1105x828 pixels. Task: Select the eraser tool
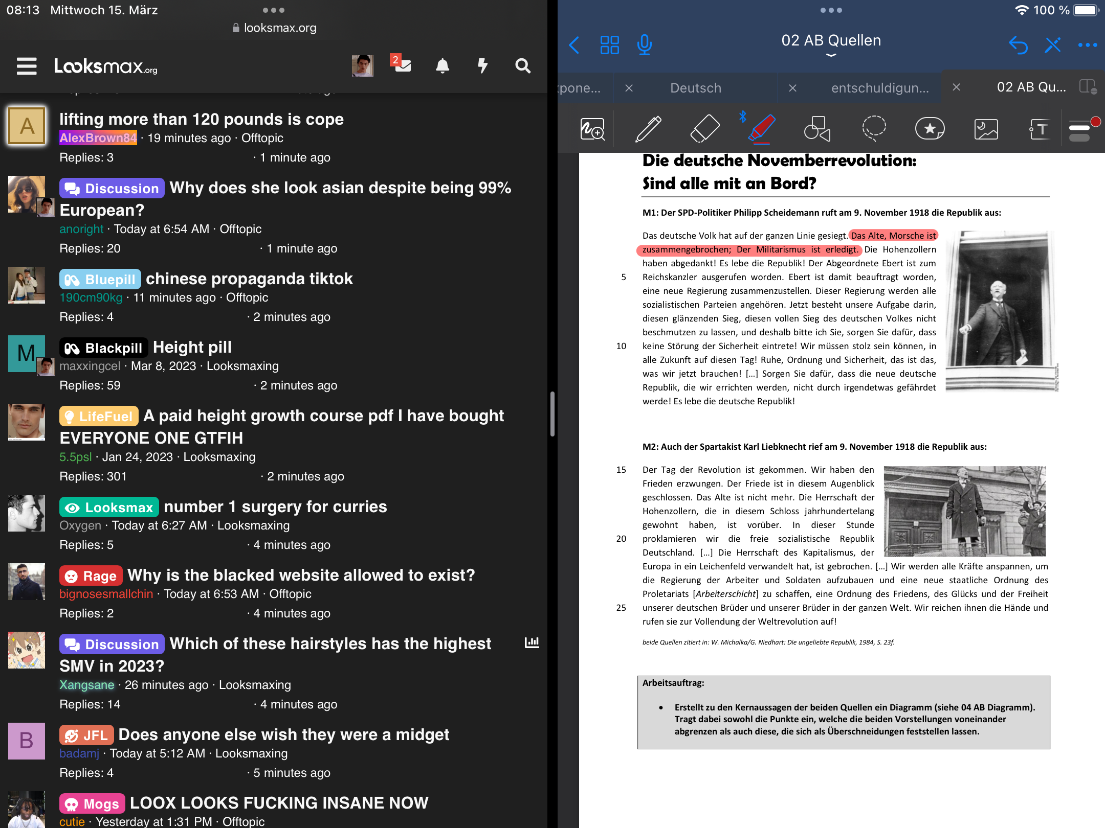pos(704,128)
